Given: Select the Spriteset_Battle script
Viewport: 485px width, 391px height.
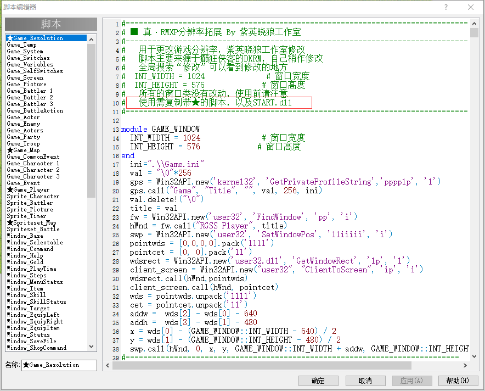Looking at the screenshot, I should pos(47,229).
